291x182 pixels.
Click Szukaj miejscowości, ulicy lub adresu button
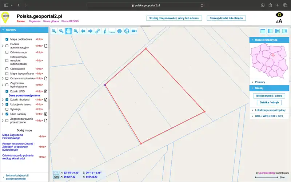[x=174, y=18]
